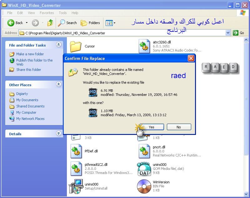The image size is (250, 198).
Task: Close the Confirm File Replace dialog
Action: pyautogui.click(x=191, y=58)
